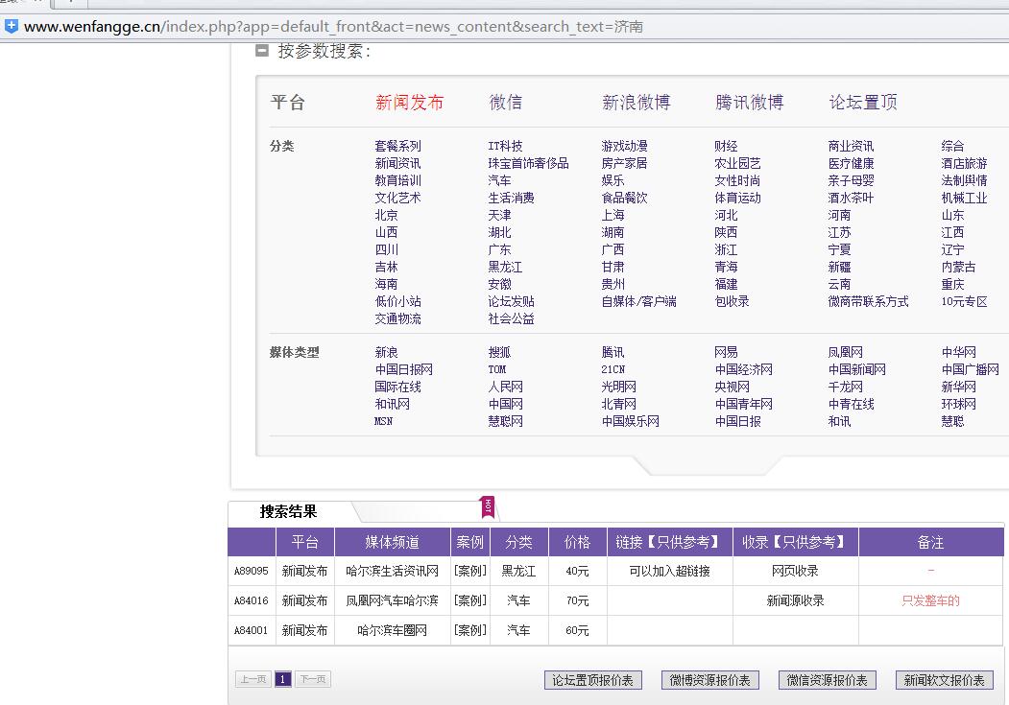Viewport: 1009px width, 705px height.
Task: Filter by 医疗健康 category
Action: (851, 163)
